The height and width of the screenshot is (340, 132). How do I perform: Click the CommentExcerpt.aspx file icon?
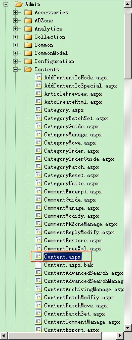point(38,191)
